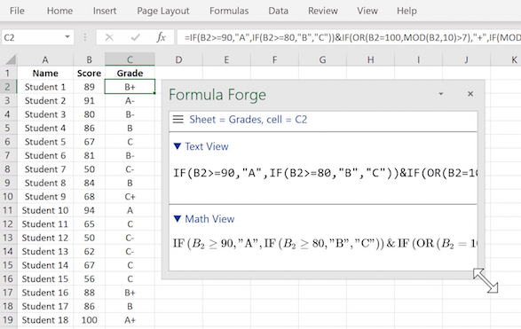
Task: Click the Text View heading
Action: coord(207,146)
